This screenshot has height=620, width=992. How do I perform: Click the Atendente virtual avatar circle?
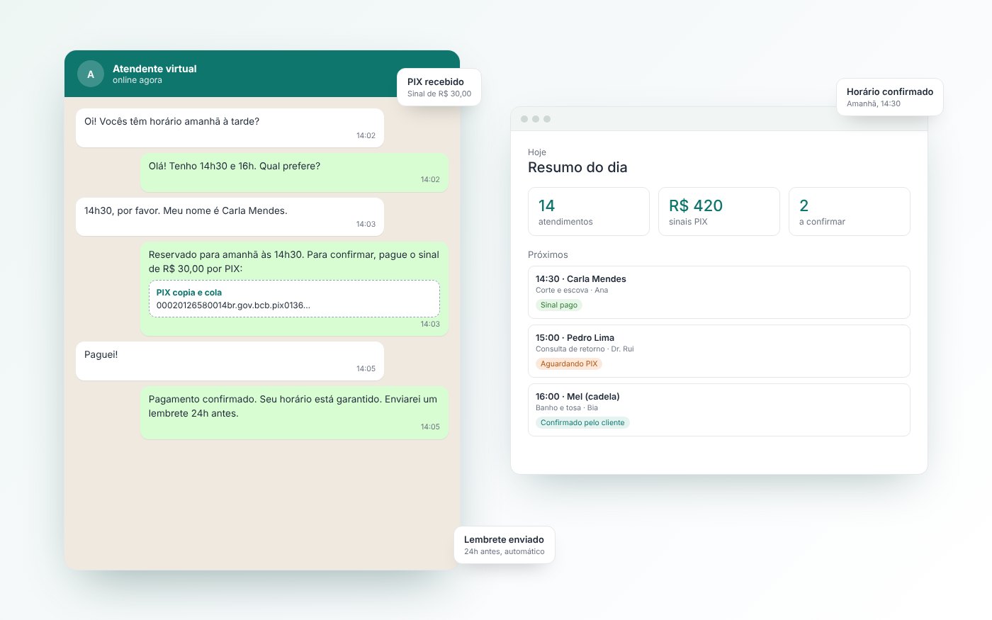(91, 74)
